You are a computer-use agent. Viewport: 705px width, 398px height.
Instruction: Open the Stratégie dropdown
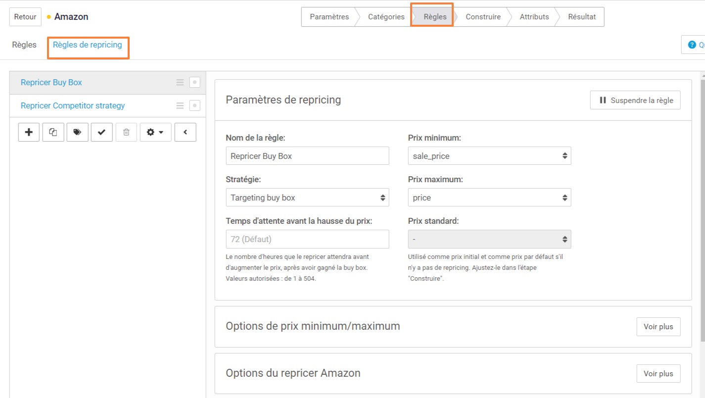(x=307, y=198)
